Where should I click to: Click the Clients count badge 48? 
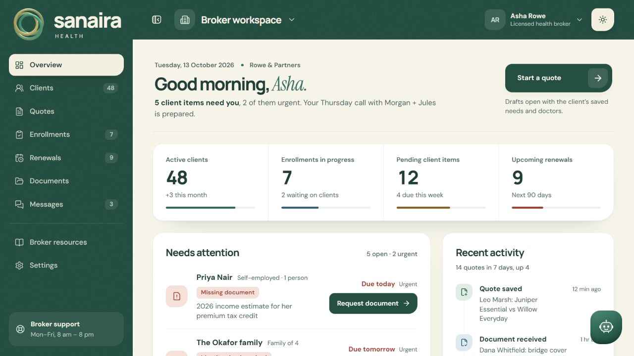[x=110, y=88]
